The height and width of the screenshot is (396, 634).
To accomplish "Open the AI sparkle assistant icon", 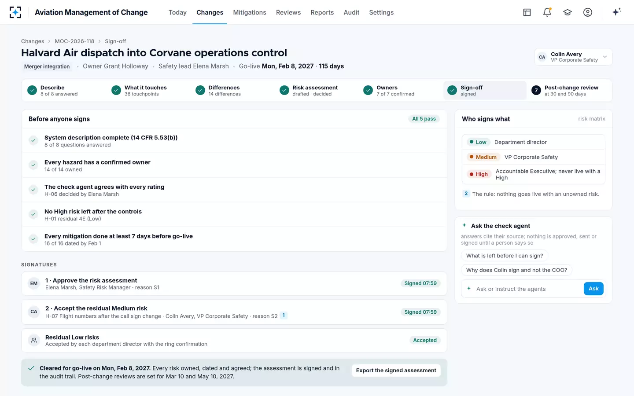I will [x=616, y=12].
